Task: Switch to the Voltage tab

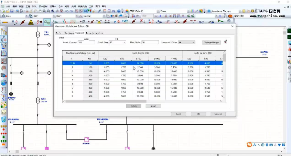Action: coord(69,33)
